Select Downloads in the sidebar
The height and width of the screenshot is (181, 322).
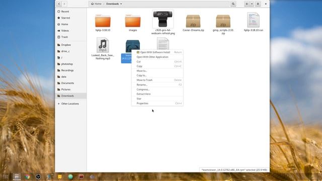[70, 96]
